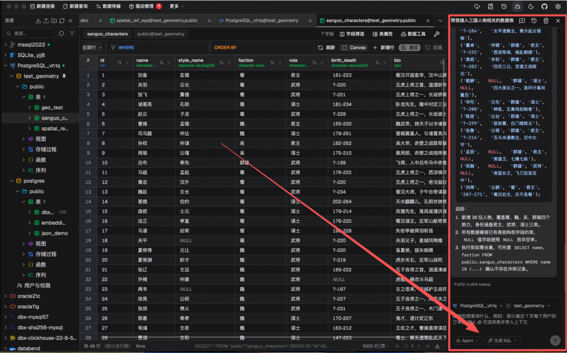Click 新建查询 in the top toolbar
Screen dimensions: 567x353
click(x=75, y=6)
